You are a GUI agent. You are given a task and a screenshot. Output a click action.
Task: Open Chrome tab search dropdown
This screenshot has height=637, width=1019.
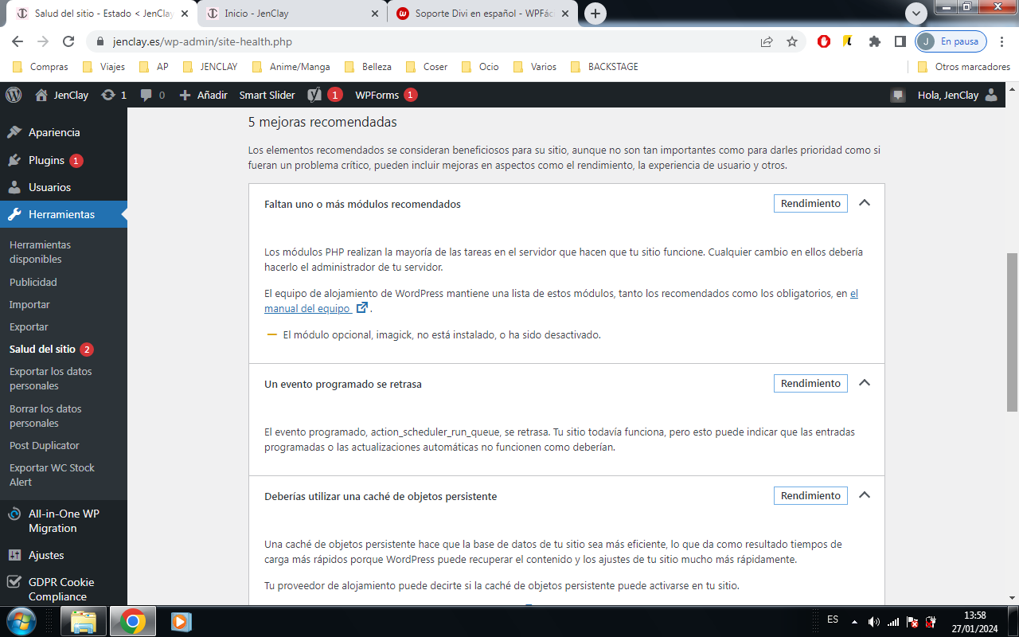coord(916,13)
